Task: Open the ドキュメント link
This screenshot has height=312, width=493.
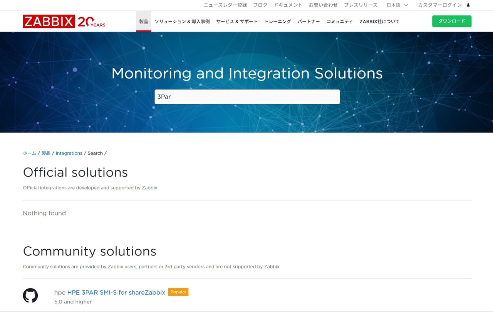Action: pos(288,5)
